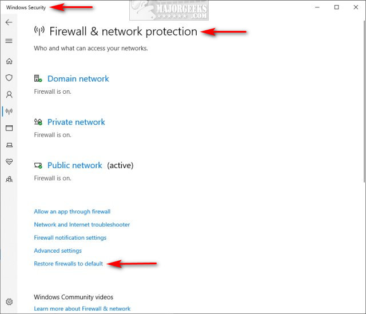Open Device performance & health heart icon
The width and height of the screenshot is (366, 314).
tap(9, 162)
